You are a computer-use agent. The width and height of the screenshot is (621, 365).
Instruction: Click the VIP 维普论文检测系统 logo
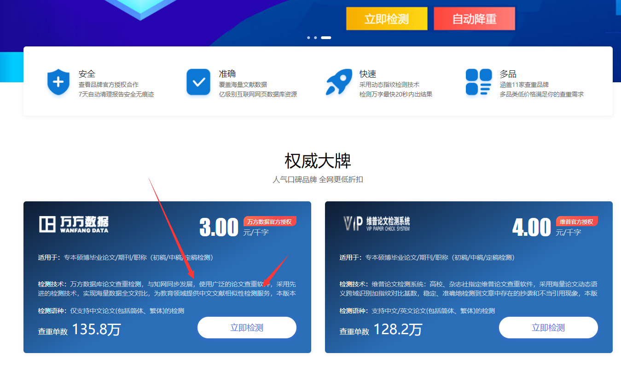pos(377,223)
